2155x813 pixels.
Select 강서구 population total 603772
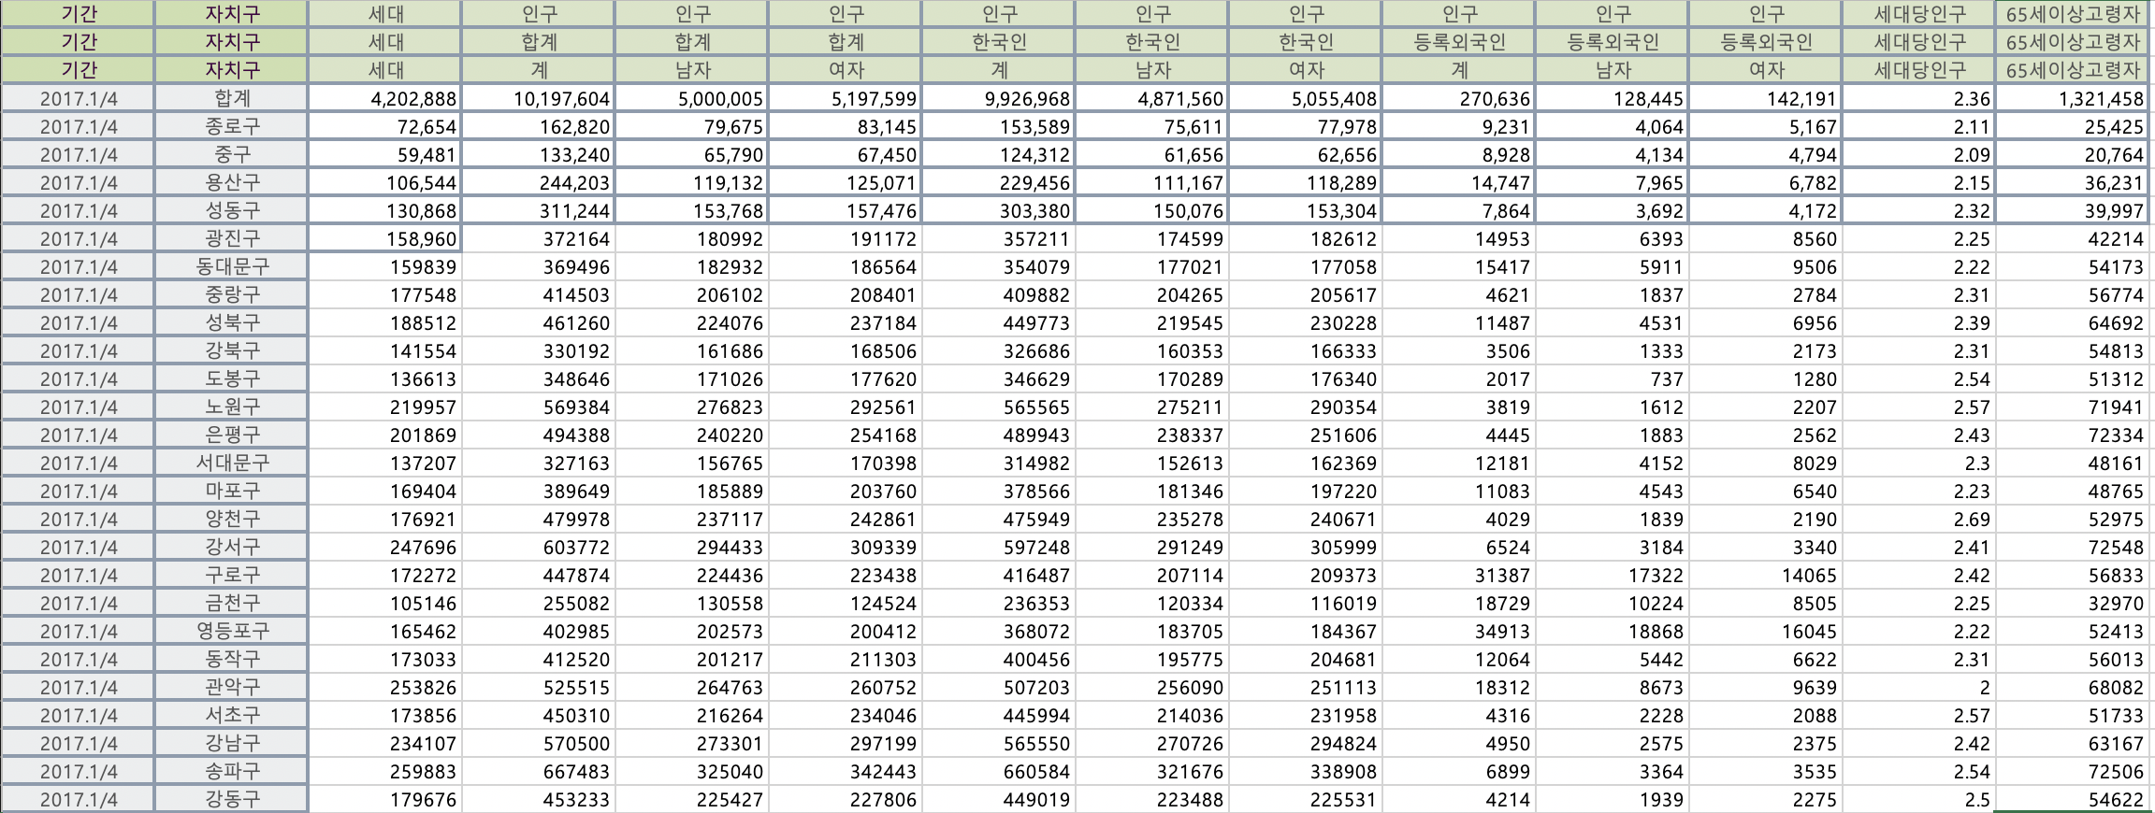click(538, 547)
